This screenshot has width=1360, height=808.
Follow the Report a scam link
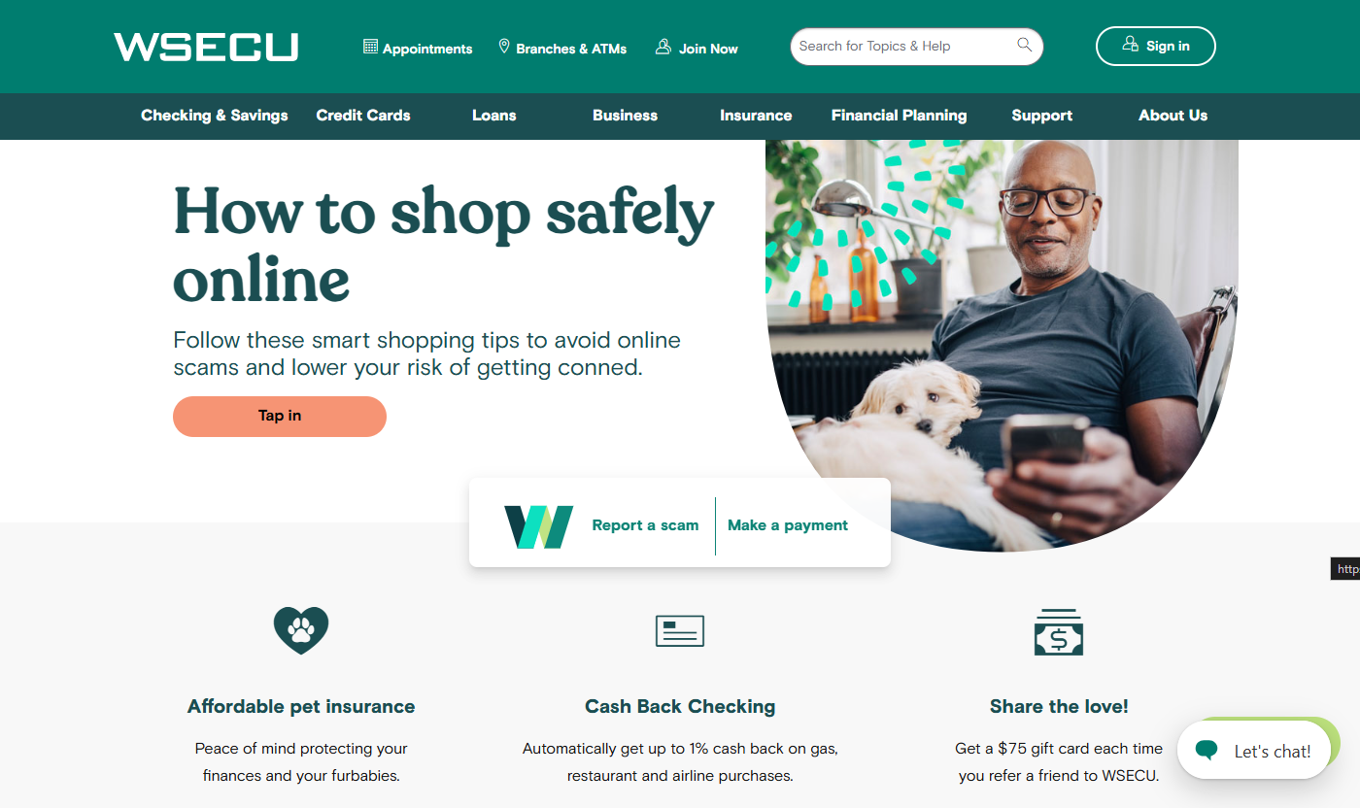(x=645, y=525)
